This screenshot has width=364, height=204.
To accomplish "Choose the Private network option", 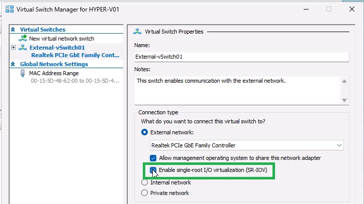I will (x=145, y=192).
